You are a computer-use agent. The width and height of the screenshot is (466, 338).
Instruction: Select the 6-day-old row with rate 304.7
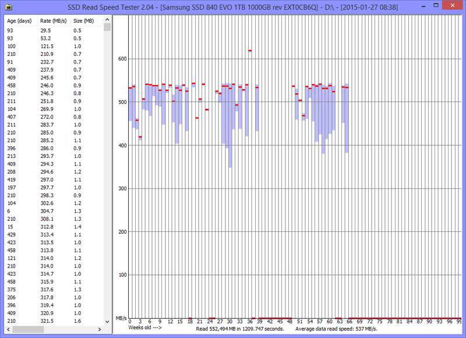[54, 211]
